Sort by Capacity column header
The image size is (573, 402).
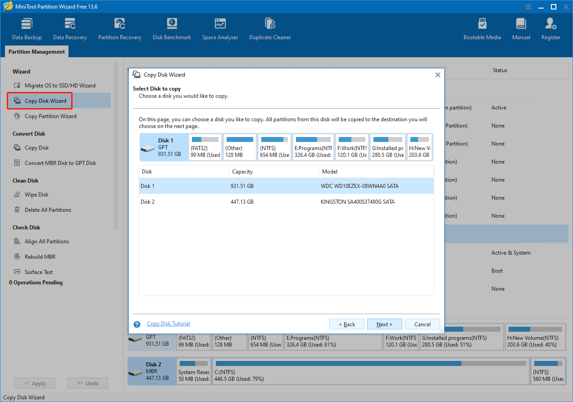[x=274, y=172]
